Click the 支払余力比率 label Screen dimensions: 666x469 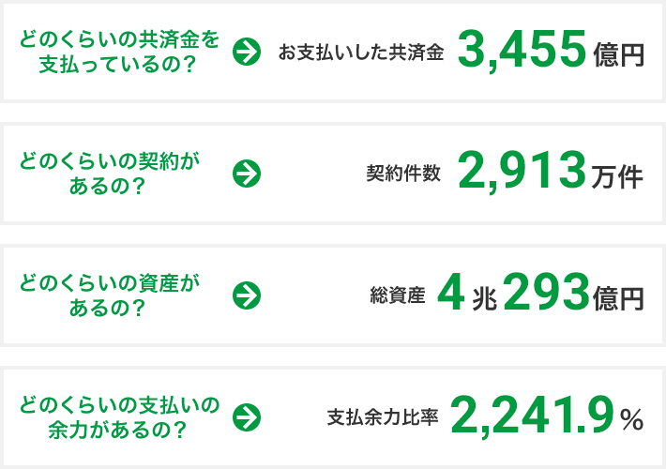pyautogui.click(x=383, y=417)
